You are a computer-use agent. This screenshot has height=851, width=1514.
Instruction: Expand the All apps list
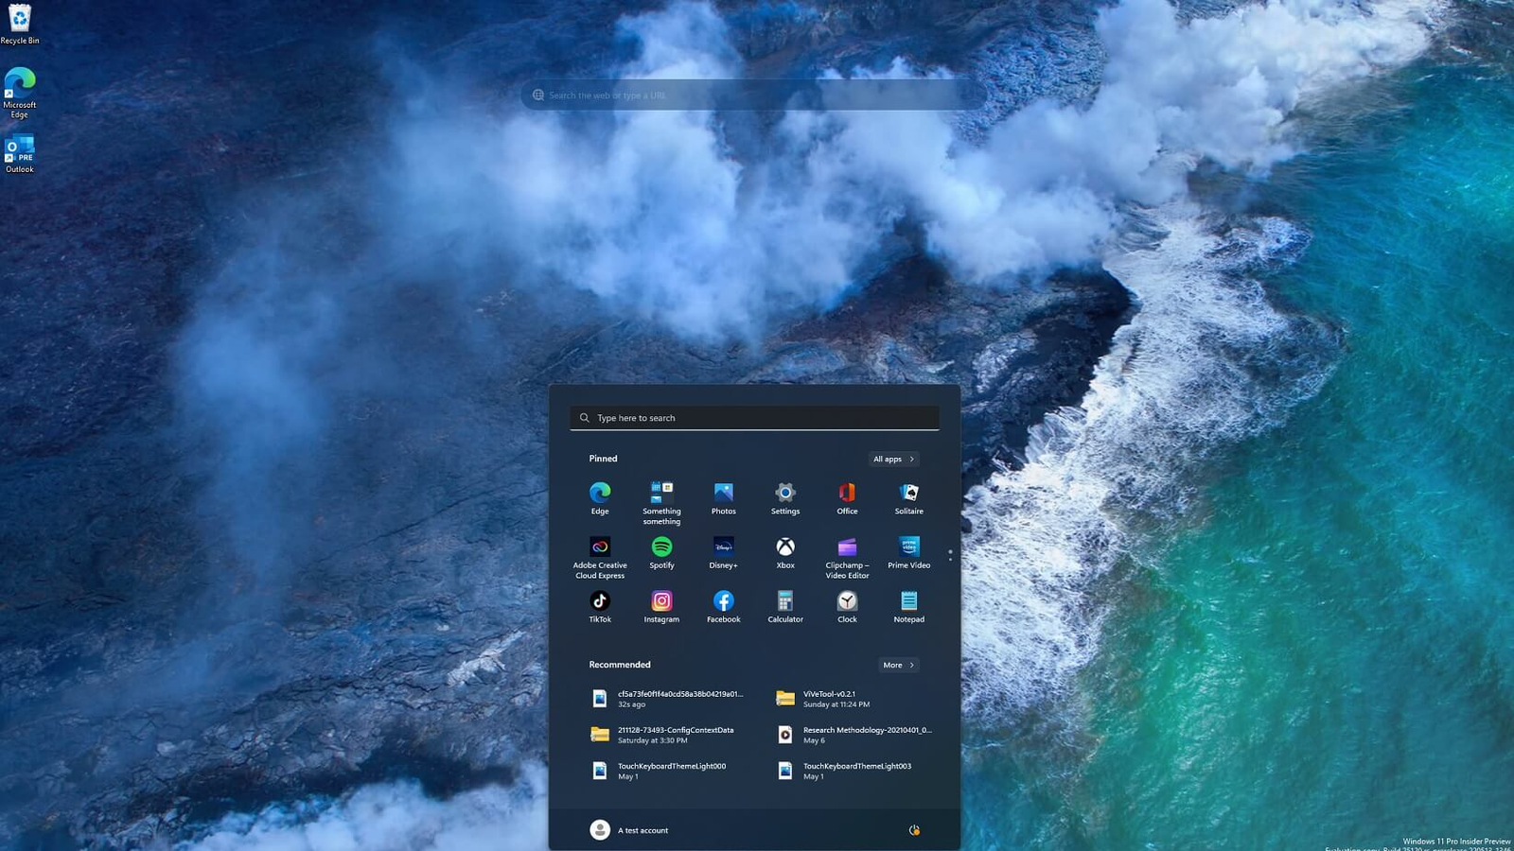894,459
